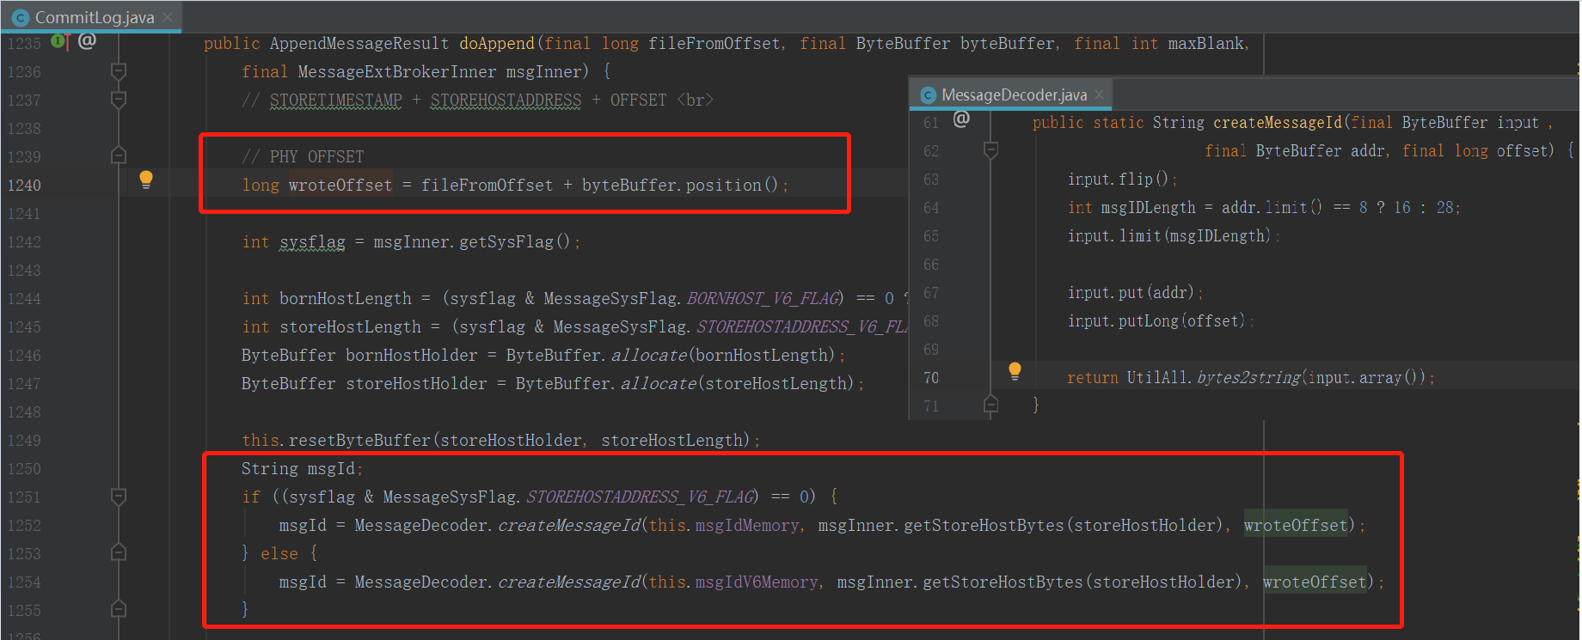
Task: Click input.limit(msgIDLength) on line 65
Action: pyautogui.click(x=1169, y=236)
